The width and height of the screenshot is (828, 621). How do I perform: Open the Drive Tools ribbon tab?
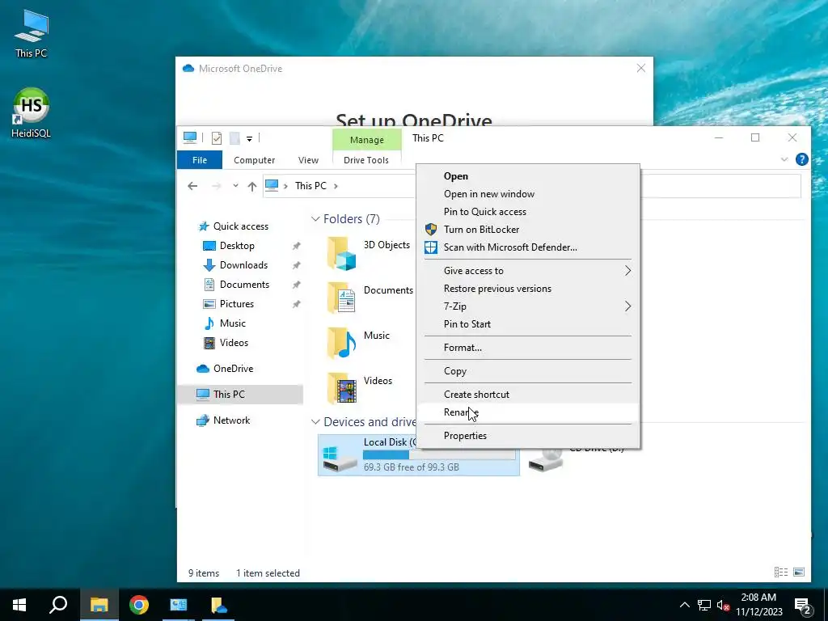tap(366, 160)
